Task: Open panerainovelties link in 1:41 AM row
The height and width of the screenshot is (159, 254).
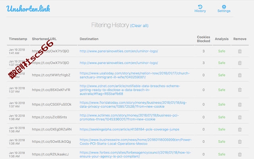Action: 119,51
